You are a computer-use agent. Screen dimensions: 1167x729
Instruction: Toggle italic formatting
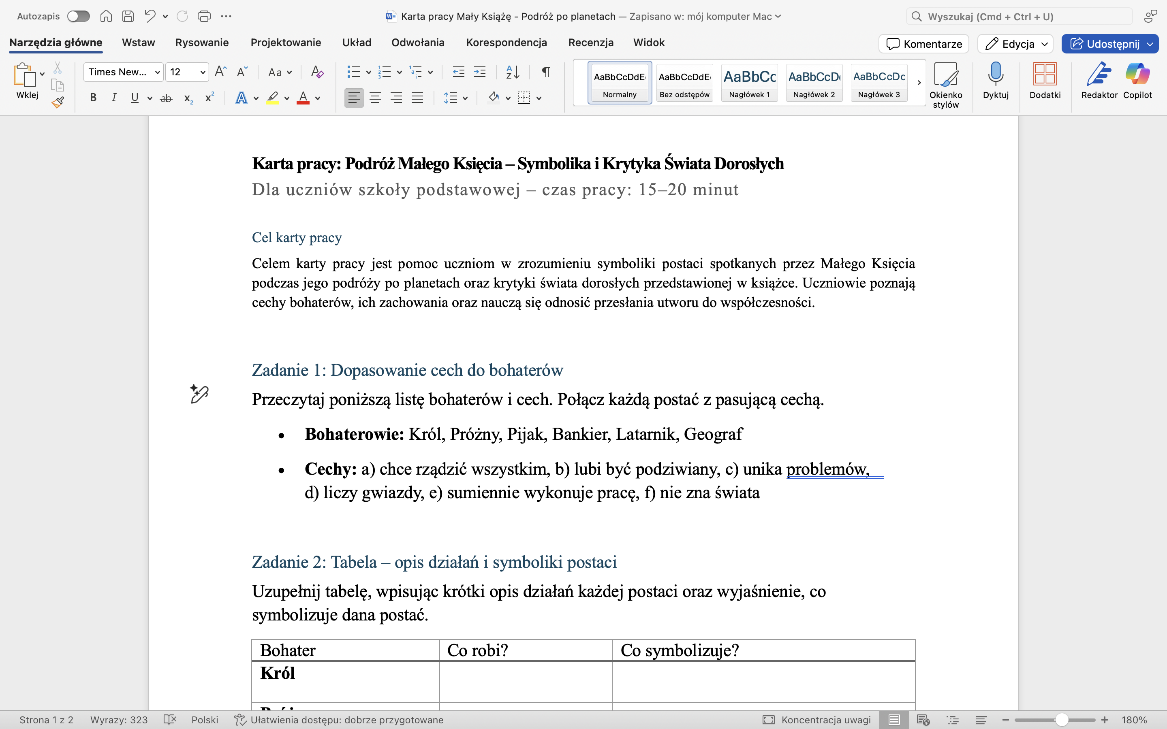pos(114,98)
